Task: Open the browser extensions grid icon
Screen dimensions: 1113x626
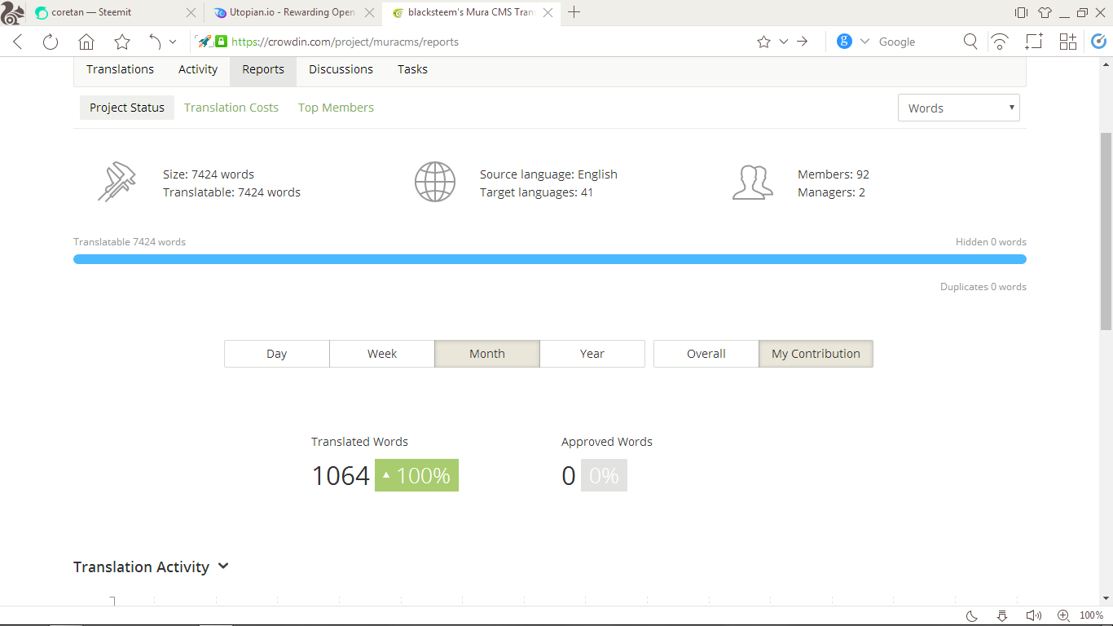Action: click(x=1067, y=42)
